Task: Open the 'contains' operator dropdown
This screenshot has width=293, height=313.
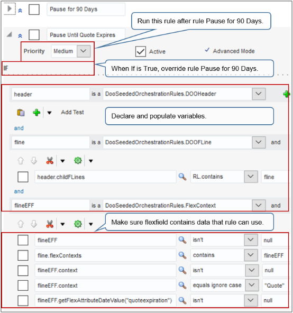Action: 251,255
